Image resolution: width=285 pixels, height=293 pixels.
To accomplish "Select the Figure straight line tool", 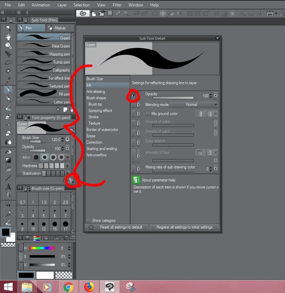I will pos(8,178).
